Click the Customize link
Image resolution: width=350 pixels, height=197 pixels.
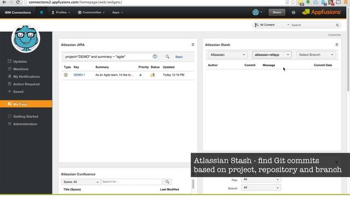(x=334, y=35)
